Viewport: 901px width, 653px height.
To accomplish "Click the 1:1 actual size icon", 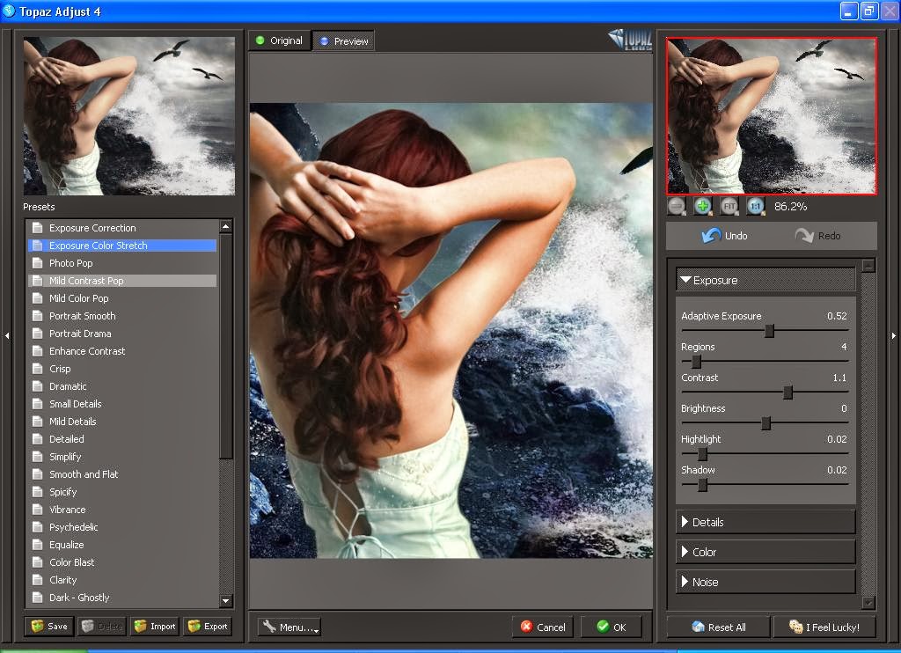I will point(756,206).
